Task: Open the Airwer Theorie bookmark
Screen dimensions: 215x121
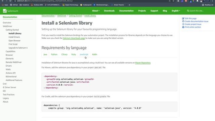Action: (118, 5)
